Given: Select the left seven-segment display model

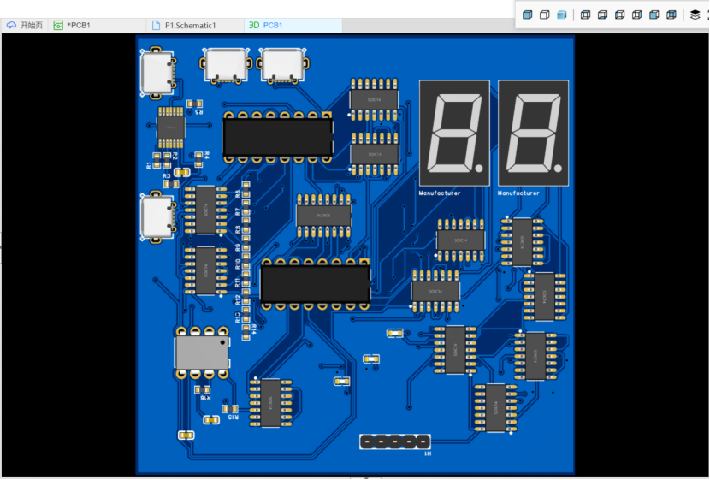Looking at the screenshot, I should [454, 133].
